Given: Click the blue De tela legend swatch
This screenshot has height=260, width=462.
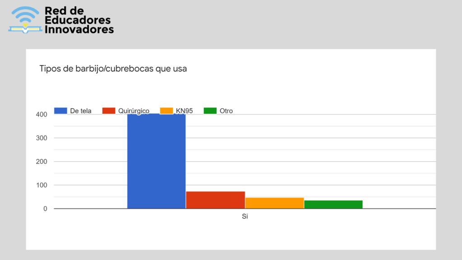Looking at the screenshot, I should coord(60,111).
